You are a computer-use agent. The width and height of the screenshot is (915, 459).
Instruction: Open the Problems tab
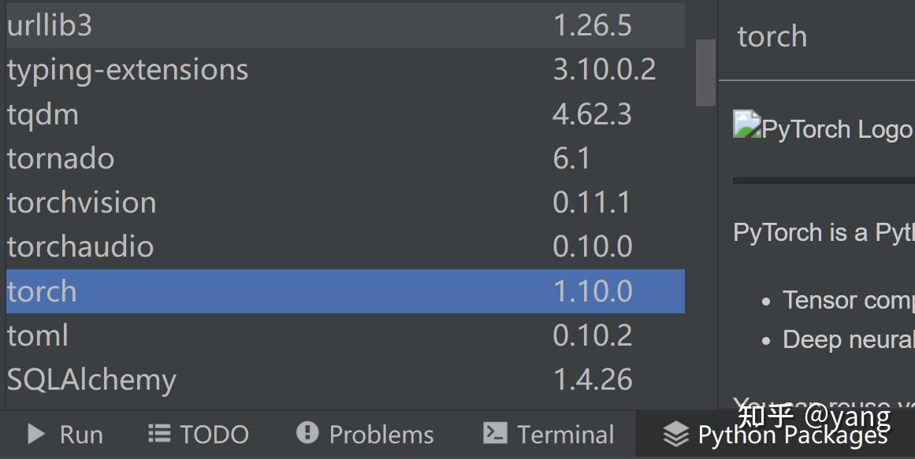pyautogui.click(x=366, y=435)
